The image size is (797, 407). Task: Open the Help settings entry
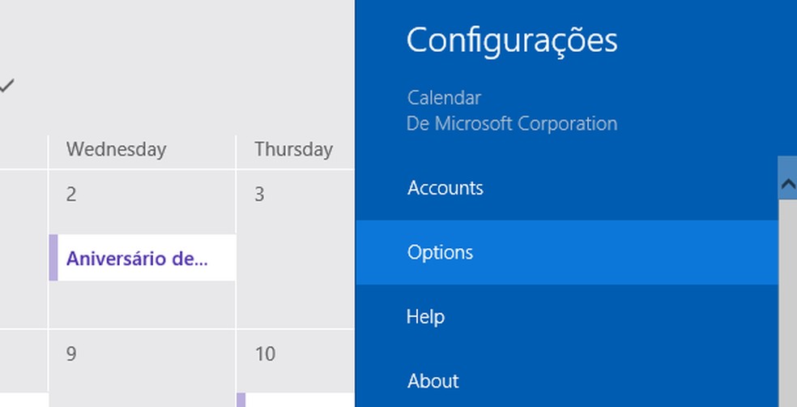click(426, 316)
